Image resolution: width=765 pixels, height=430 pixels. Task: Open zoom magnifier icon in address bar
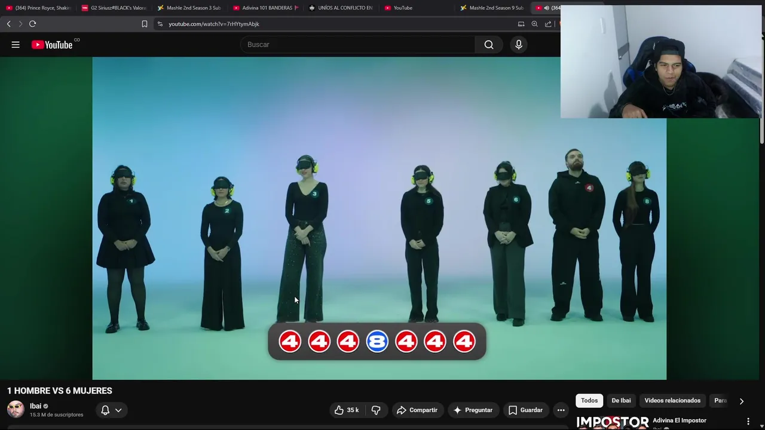(534, 24)
